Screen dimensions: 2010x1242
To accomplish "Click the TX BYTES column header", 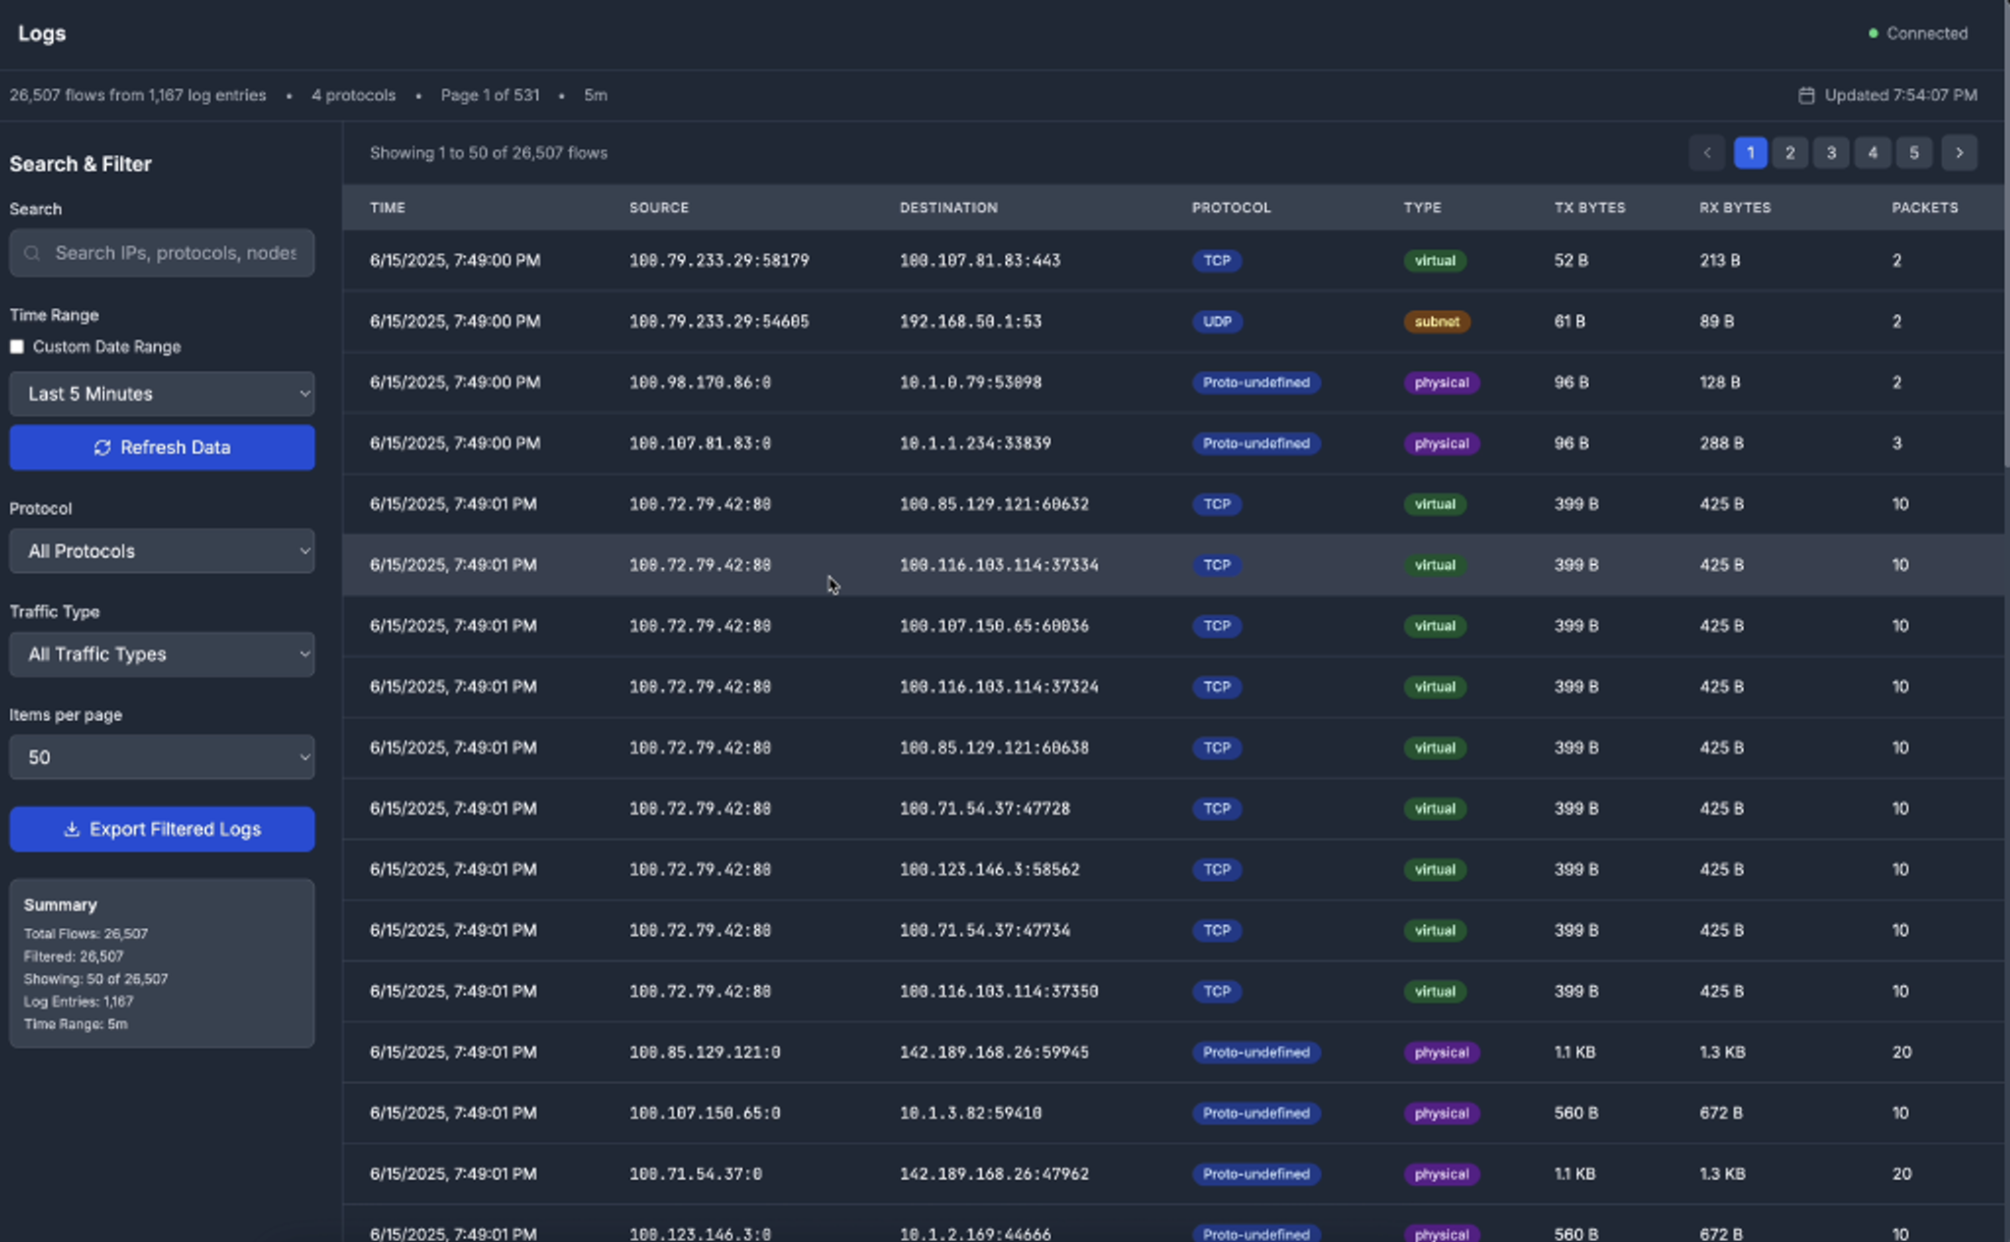I will pyautogui.click(x=1589, y=208).
